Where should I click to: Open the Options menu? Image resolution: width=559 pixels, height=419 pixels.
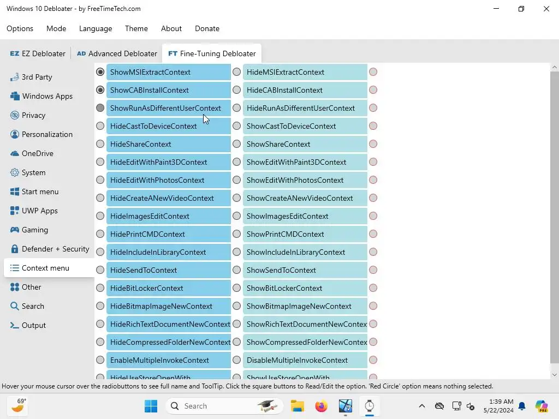(20, 28)
